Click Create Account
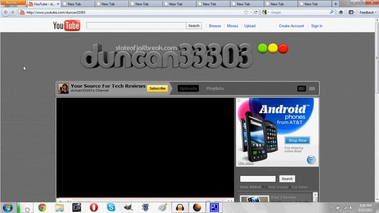379x213 pixels. tap(291, 26)
